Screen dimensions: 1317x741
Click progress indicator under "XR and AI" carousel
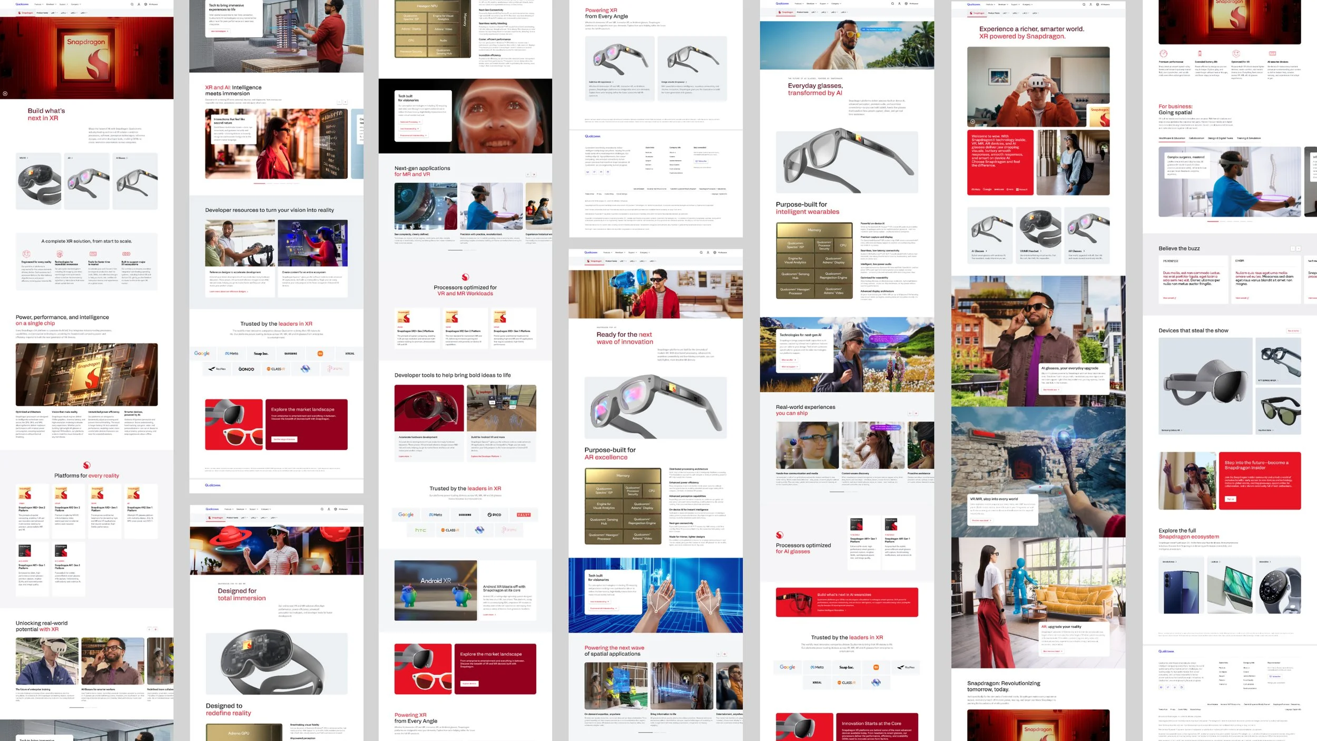coord(259,183)
